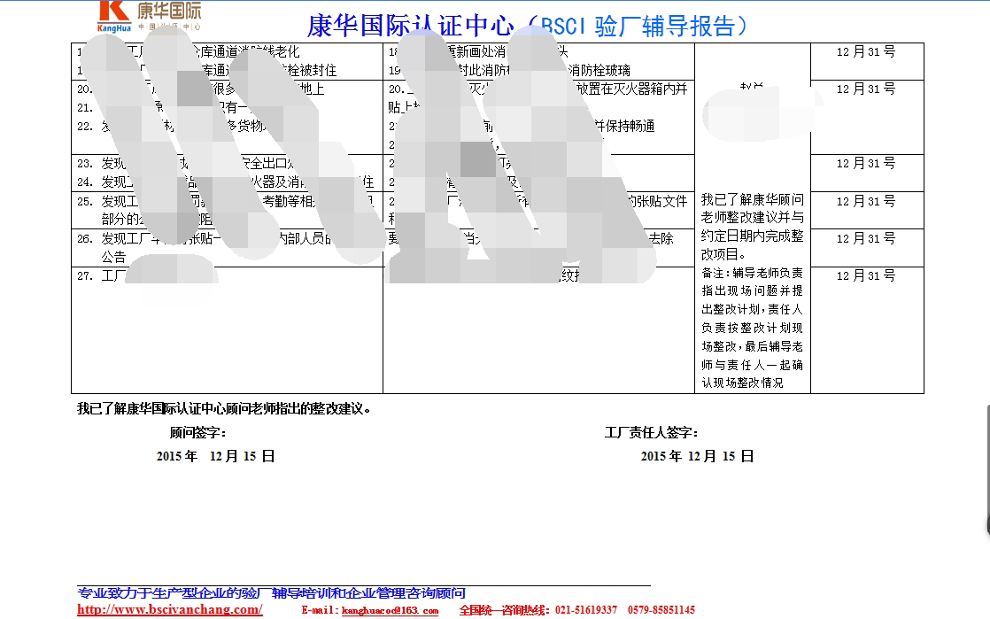The height and width of the screenshot is (619, 990).
Task: Click the blue footer slogan 专业致力于生产型企业
Action: 272,592
